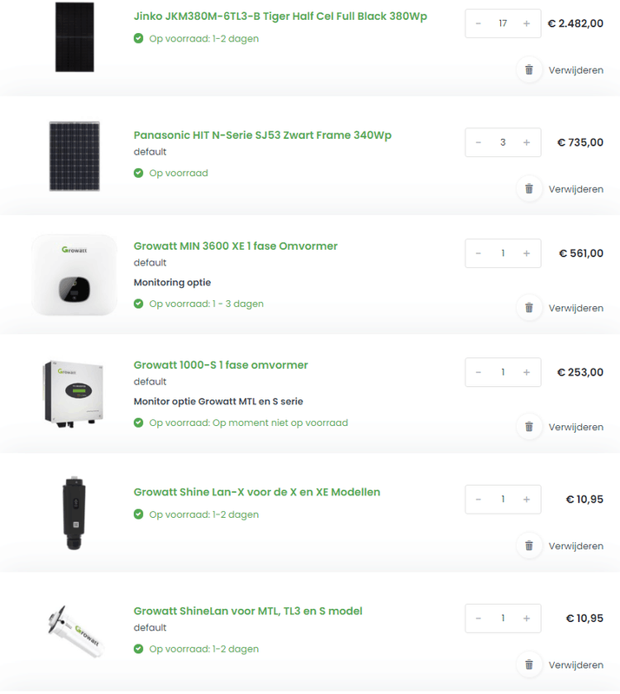Click the Growatt Shine Lan-X product image
Image resolution: width=620 pixels, height=694 pixels.
[x=74, y=514]
